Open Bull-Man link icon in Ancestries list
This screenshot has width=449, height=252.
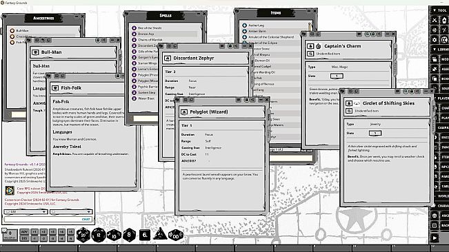(x=12, y=30)
